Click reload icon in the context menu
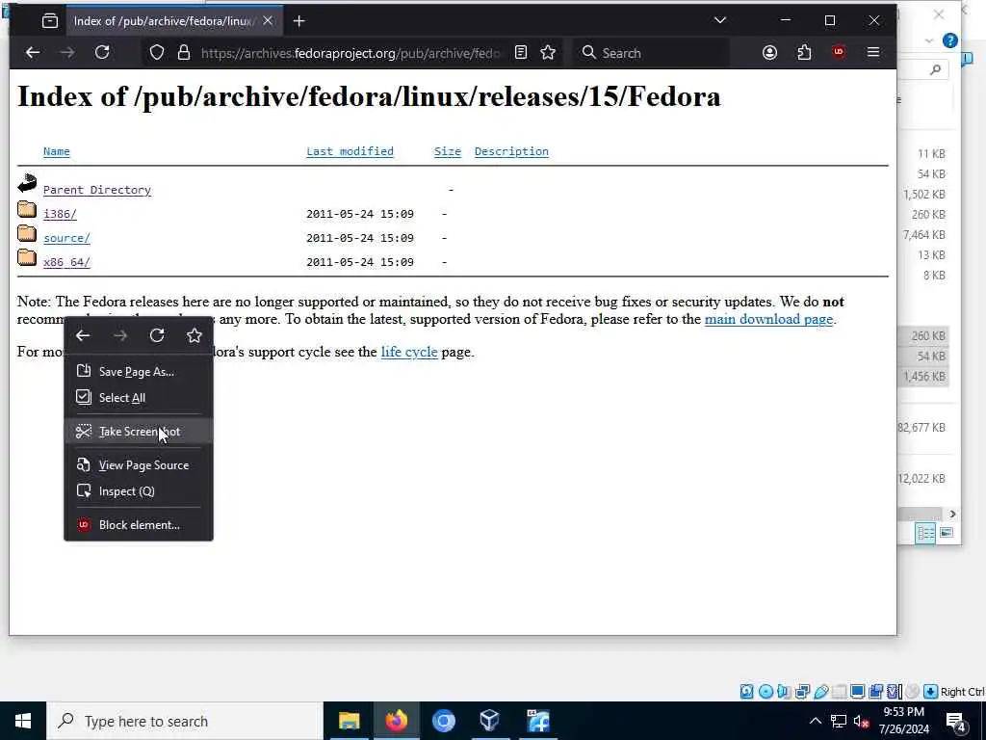 click(x=157, y=335)
